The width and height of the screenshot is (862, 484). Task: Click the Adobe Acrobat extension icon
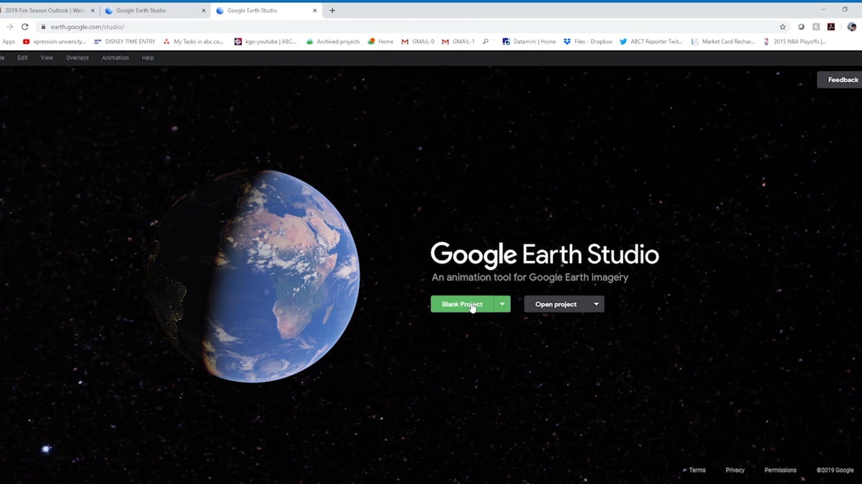coord(831,27)
